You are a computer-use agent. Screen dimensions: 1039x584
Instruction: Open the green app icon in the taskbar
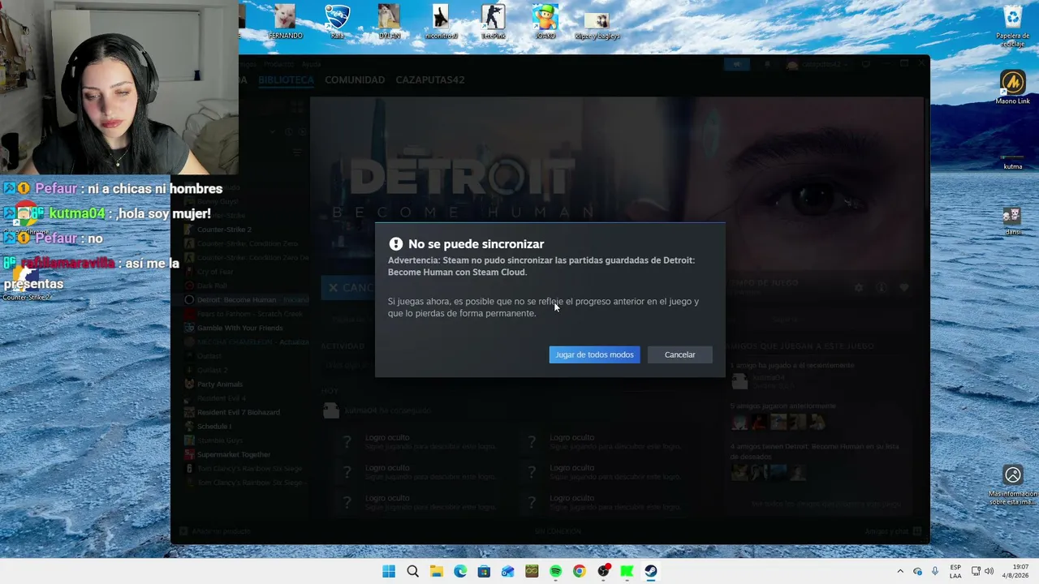627,571
